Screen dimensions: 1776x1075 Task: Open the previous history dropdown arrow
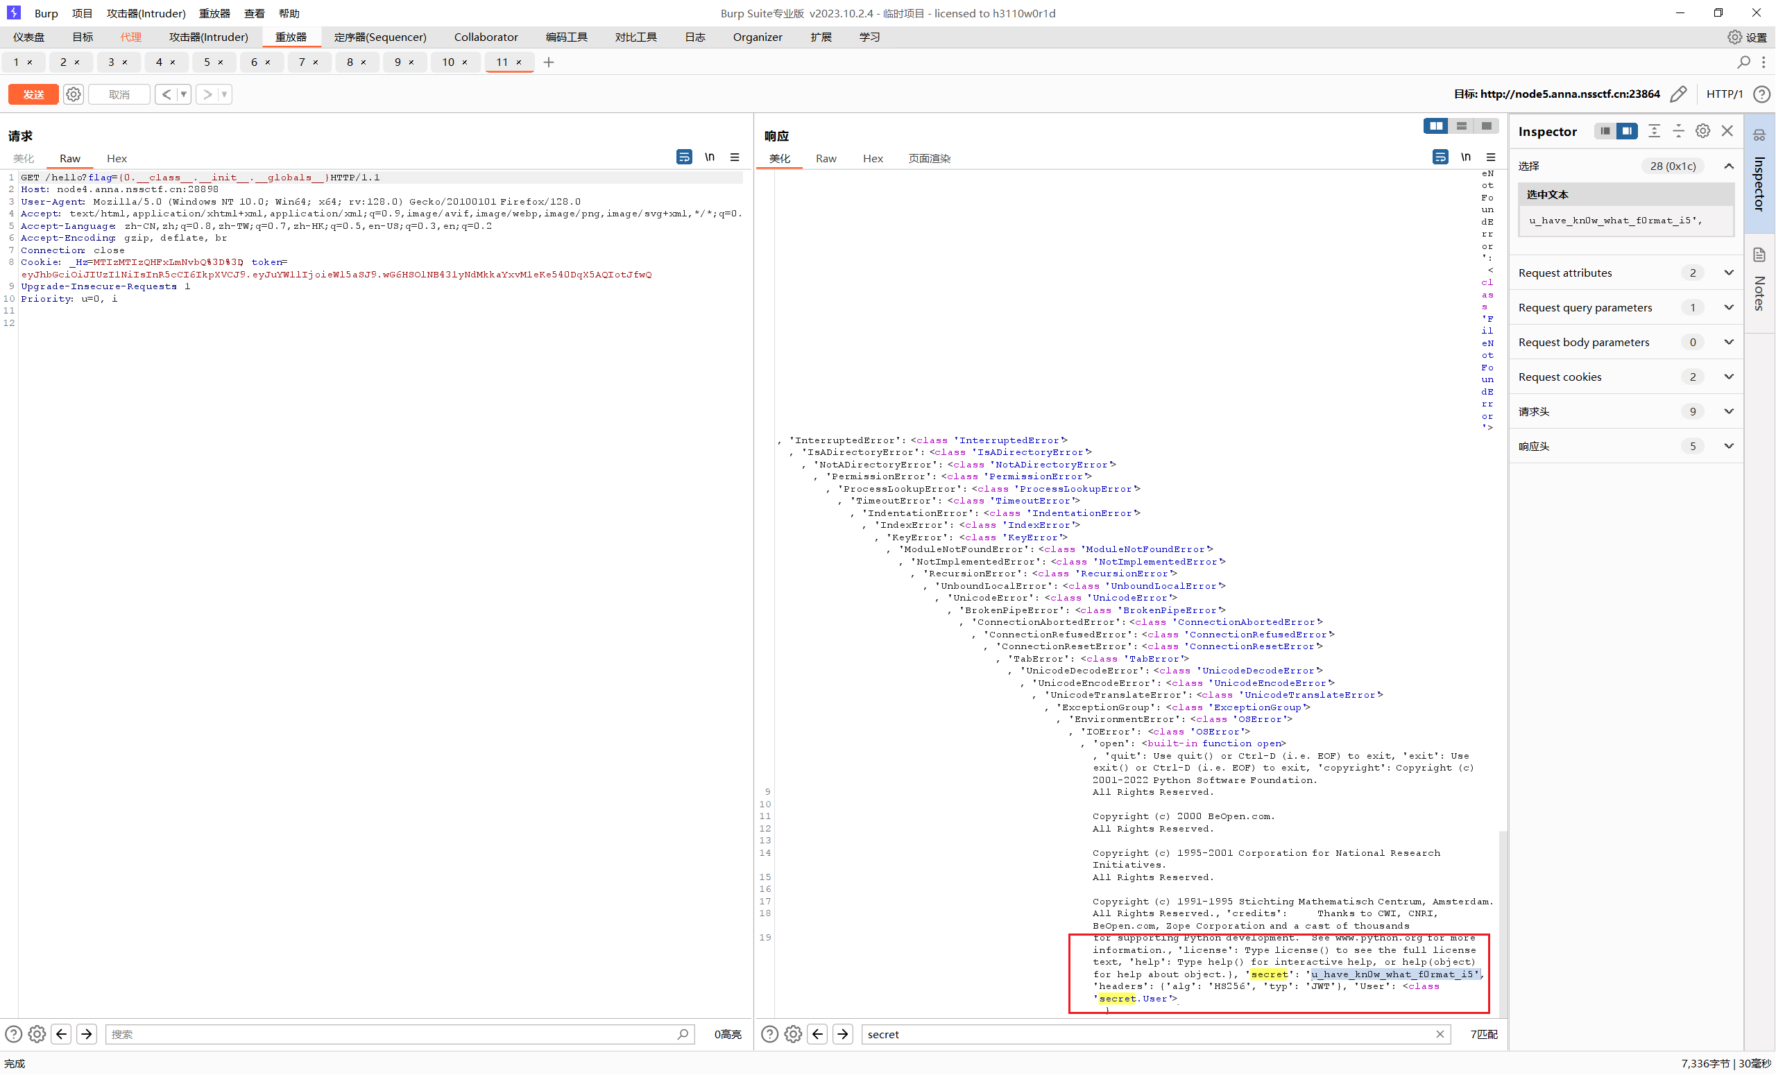pyautogui.click(x=184, y=94)
